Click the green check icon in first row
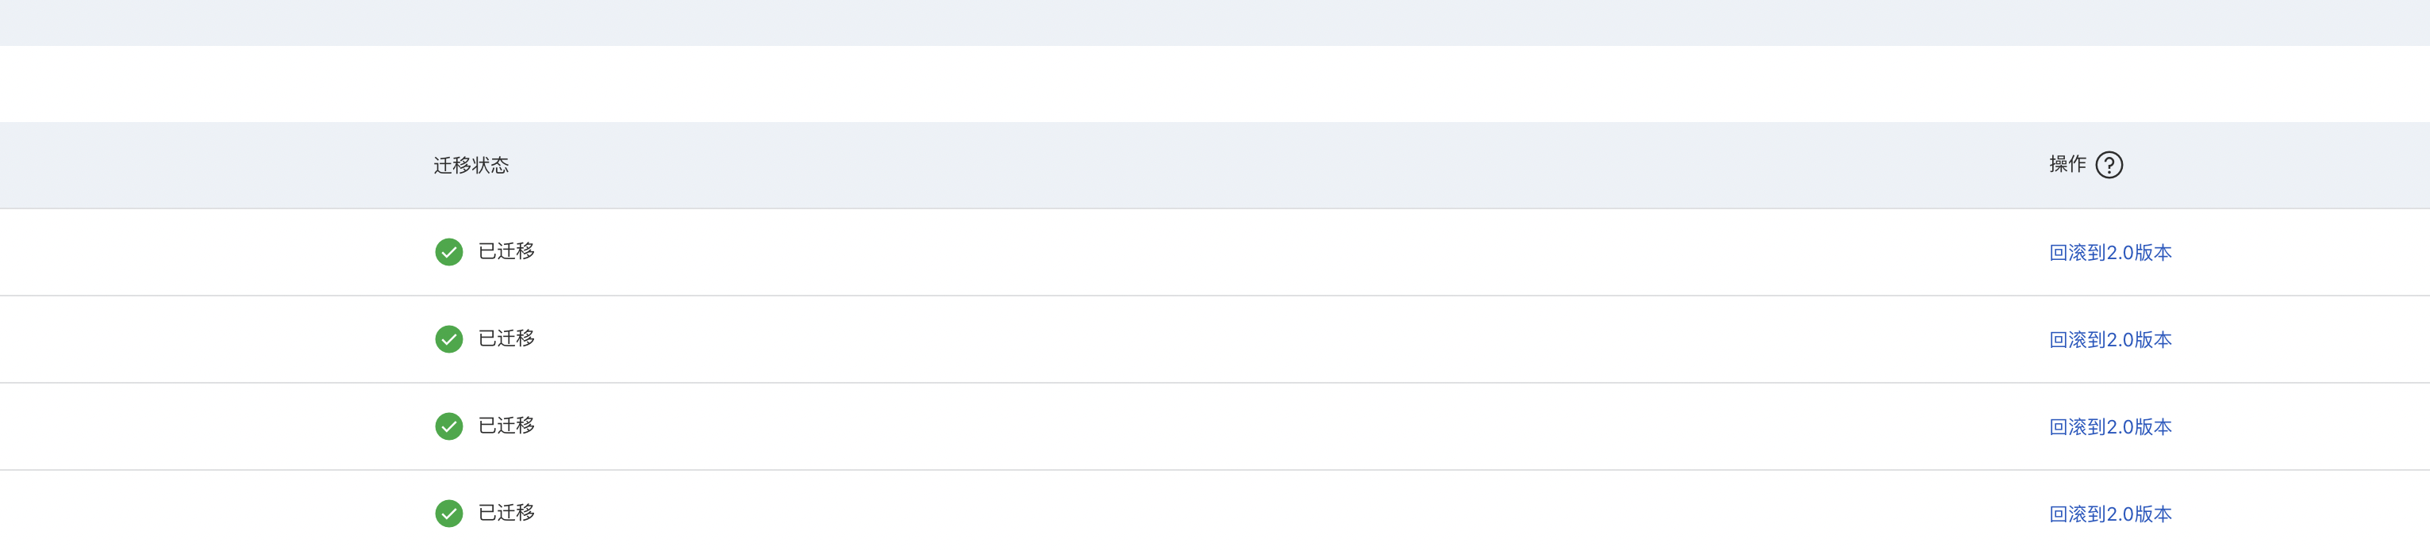Screen dimensions: 2430x550 [x=449, y=251]
